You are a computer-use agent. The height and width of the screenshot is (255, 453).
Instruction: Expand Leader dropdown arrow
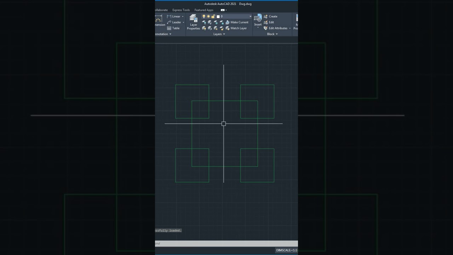[x=183, y=22]
